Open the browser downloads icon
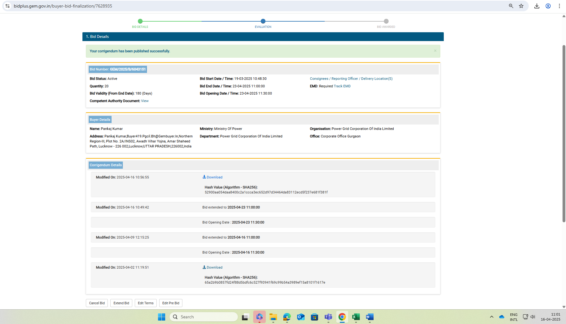The width and height of the screenshot is (566, 324). coord(537,6)
